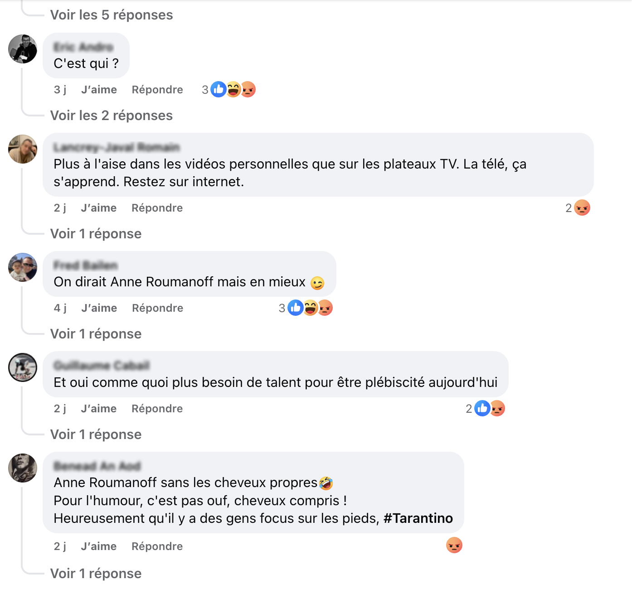
Task: Expand "Voir les 2 réponses"
Action: [112, 116]
